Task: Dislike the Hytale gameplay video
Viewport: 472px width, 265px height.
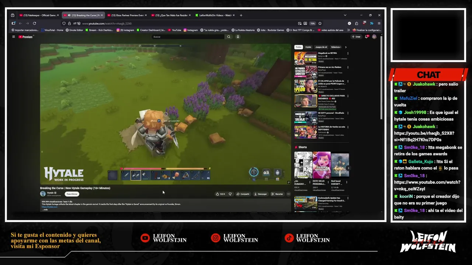Action: click(x=230, y=194)
